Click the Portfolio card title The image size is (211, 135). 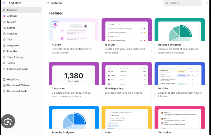point(163,89)
